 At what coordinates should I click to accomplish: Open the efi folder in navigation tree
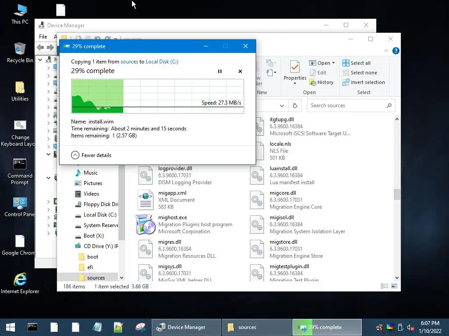[x=86, y=267]
